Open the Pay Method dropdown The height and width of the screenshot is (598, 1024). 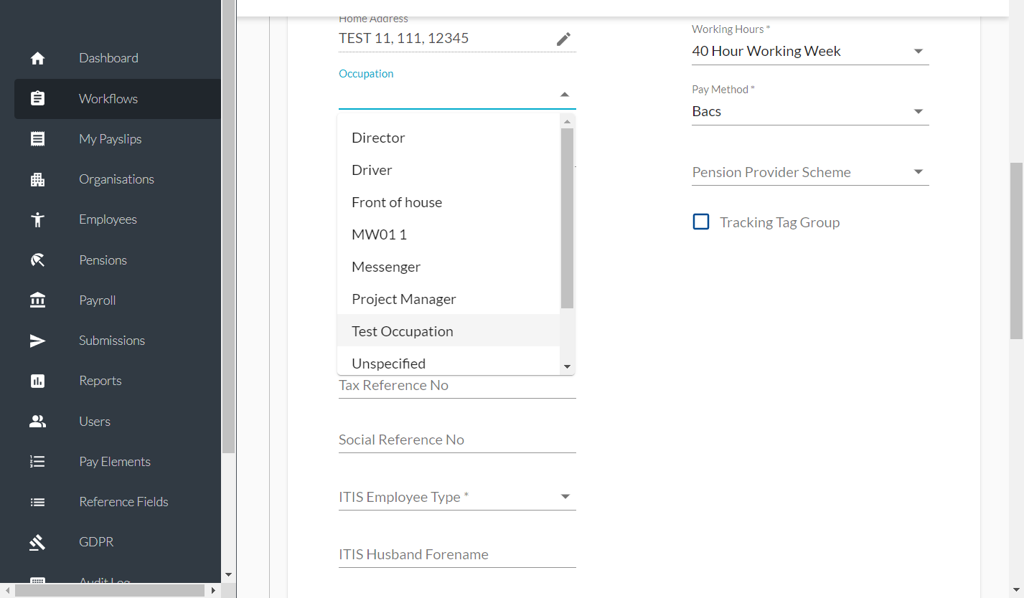point(810,112)
